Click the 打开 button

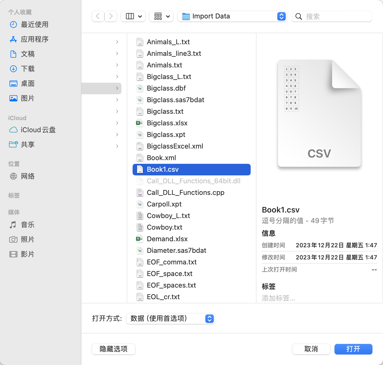click(353, 349)
